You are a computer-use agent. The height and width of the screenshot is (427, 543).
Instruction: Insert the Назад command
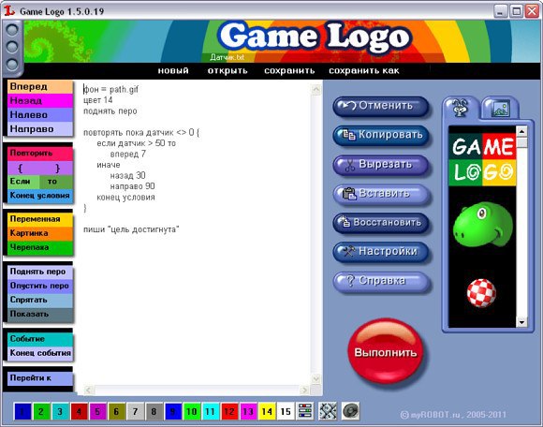[x=40, y=101]
